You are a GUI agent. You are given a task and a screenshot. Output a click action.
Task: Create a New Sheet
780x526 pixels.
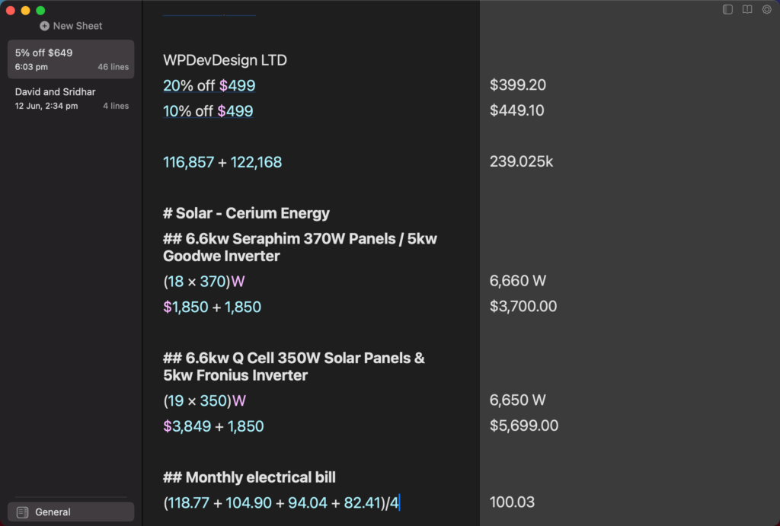click(71, 26)
